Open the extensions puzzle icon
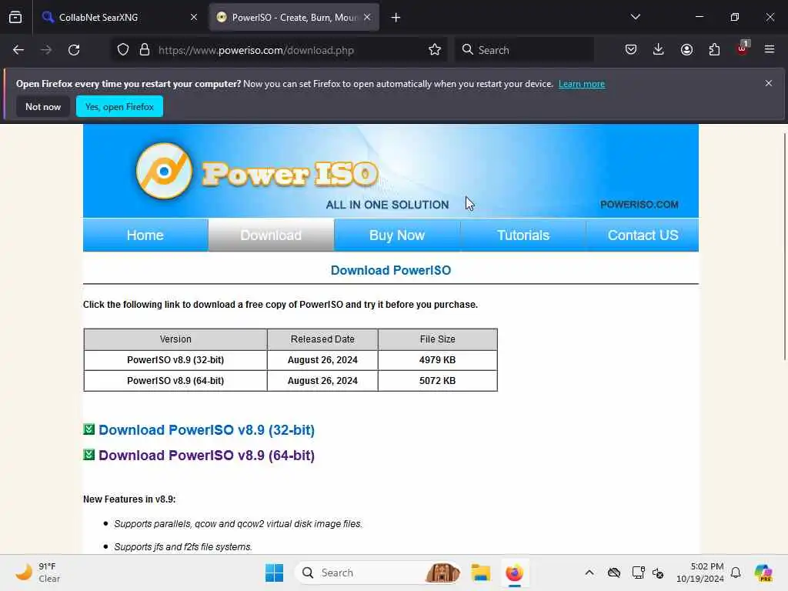 tap(714, 50)
